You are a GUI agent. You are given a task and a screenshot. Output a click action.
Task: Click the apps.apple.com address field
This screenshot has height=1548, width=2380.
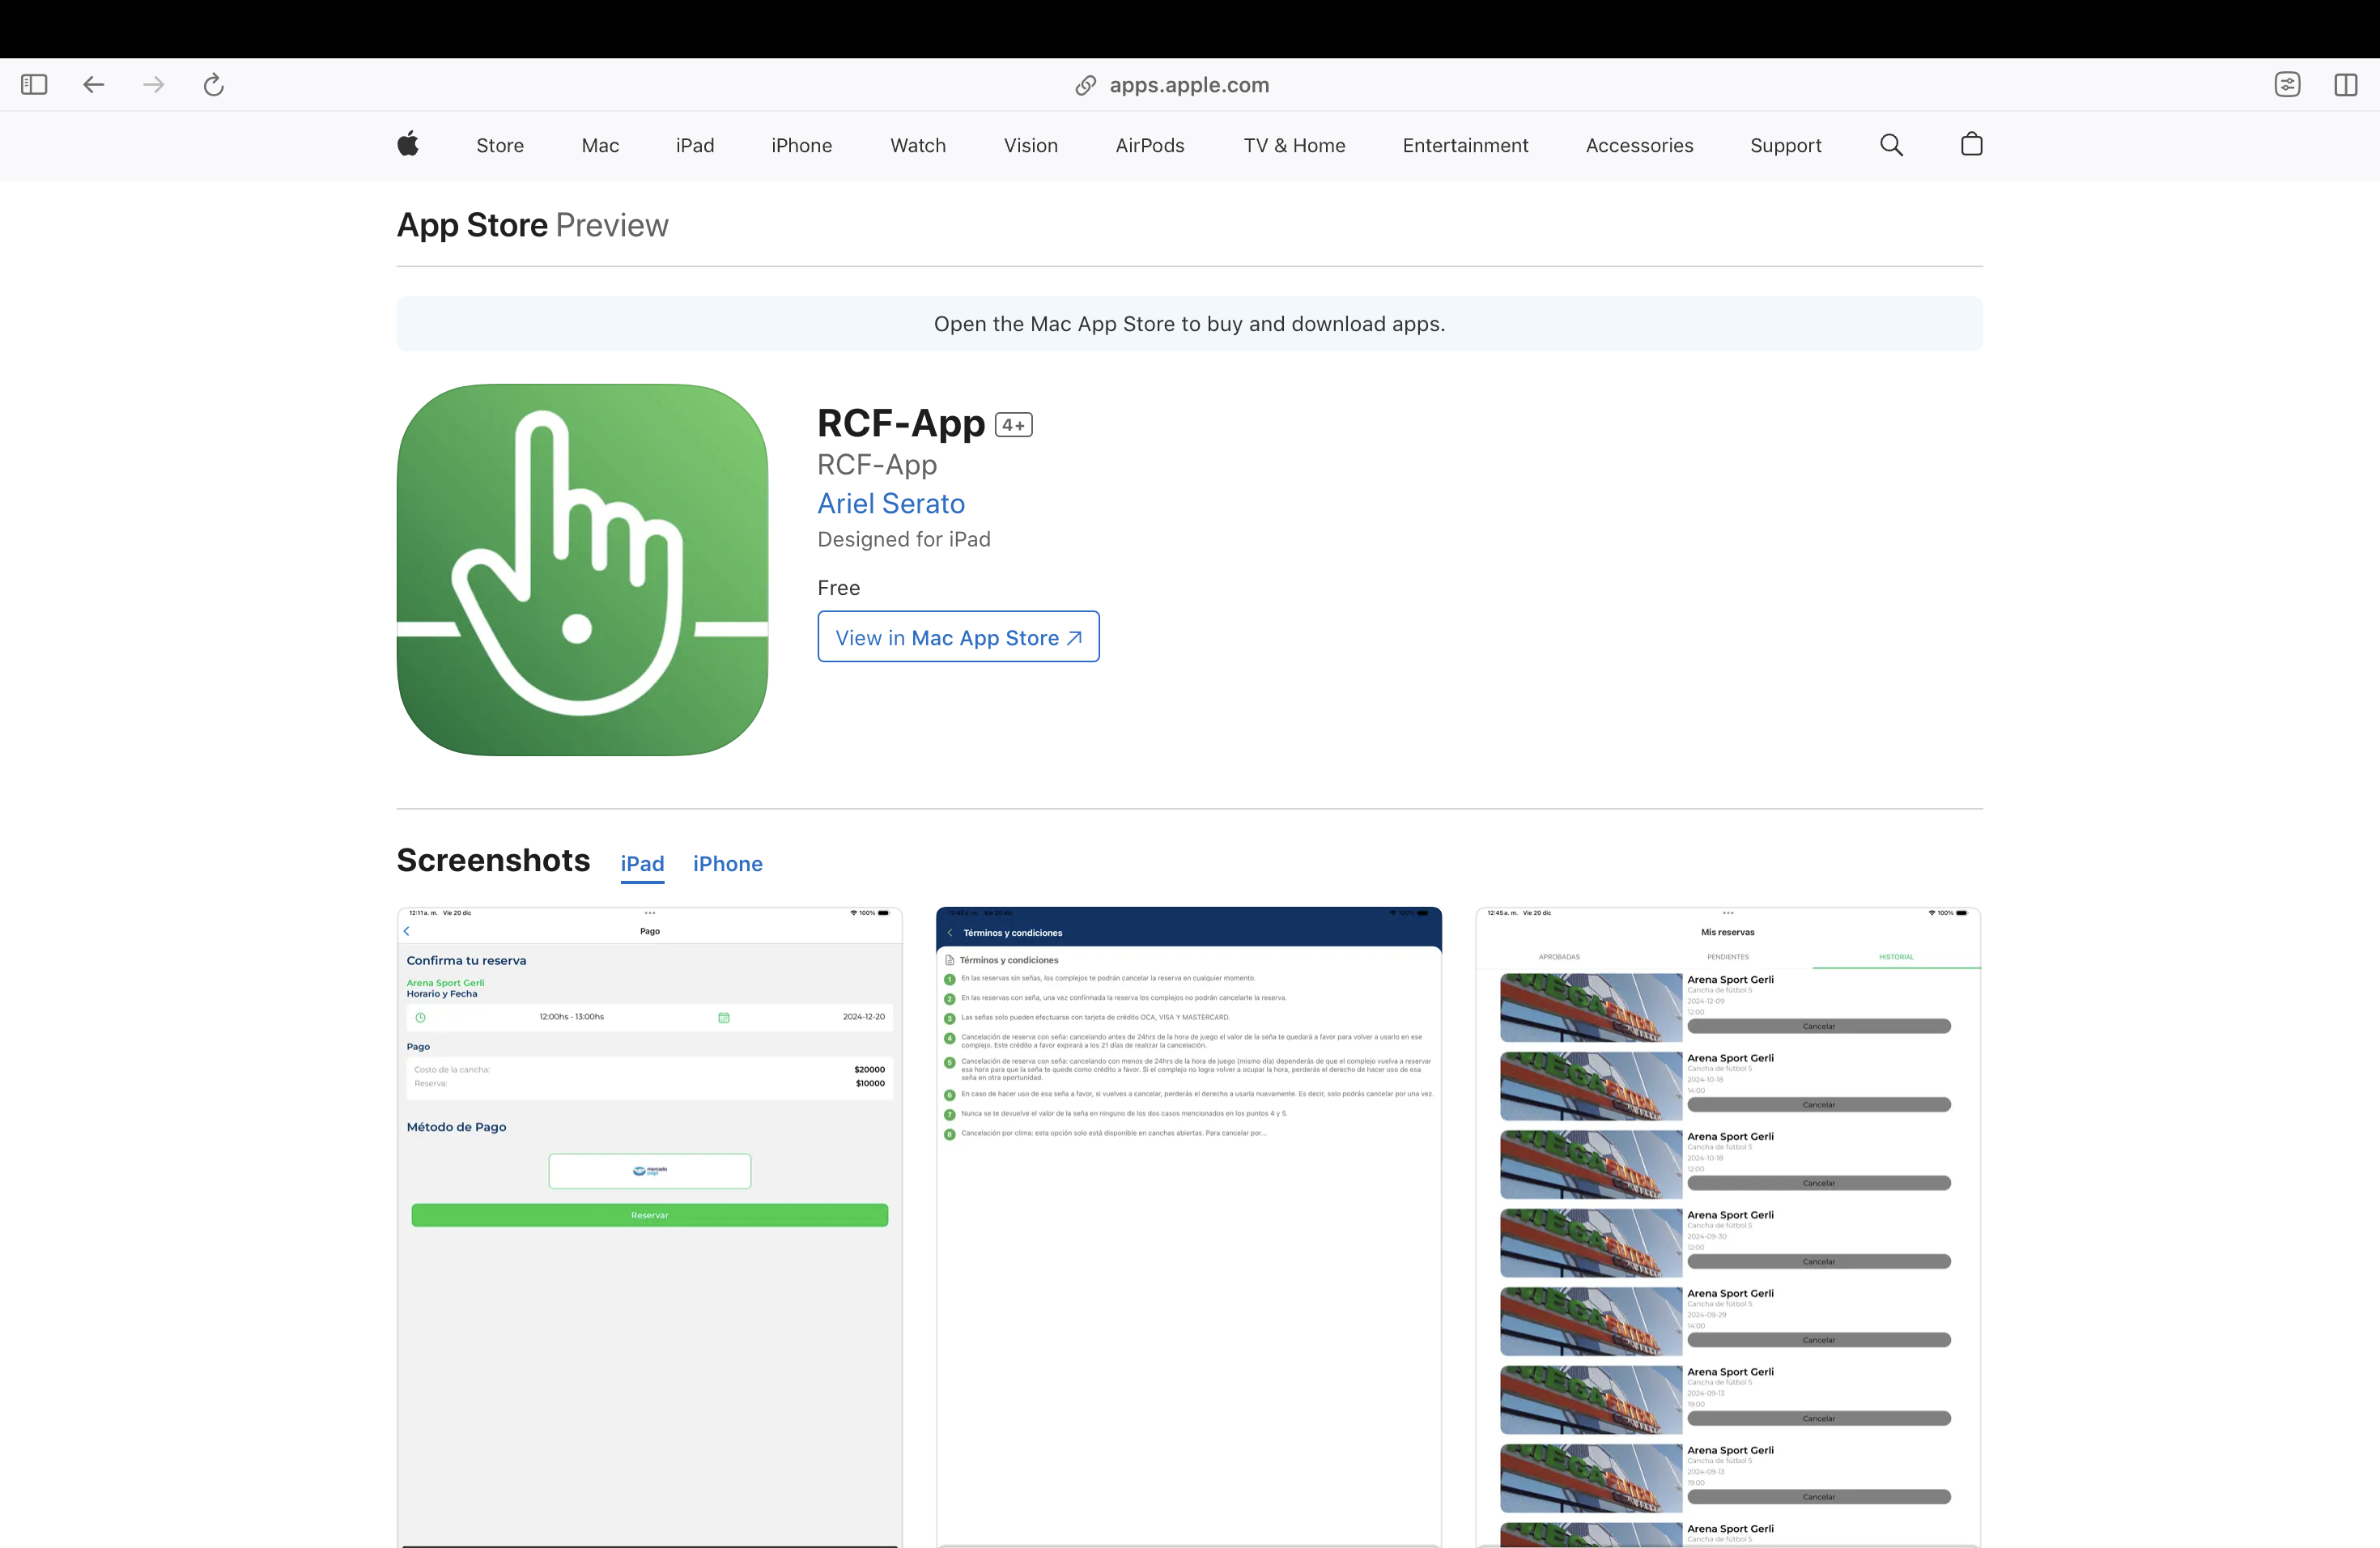click(x=1188, y=85)
